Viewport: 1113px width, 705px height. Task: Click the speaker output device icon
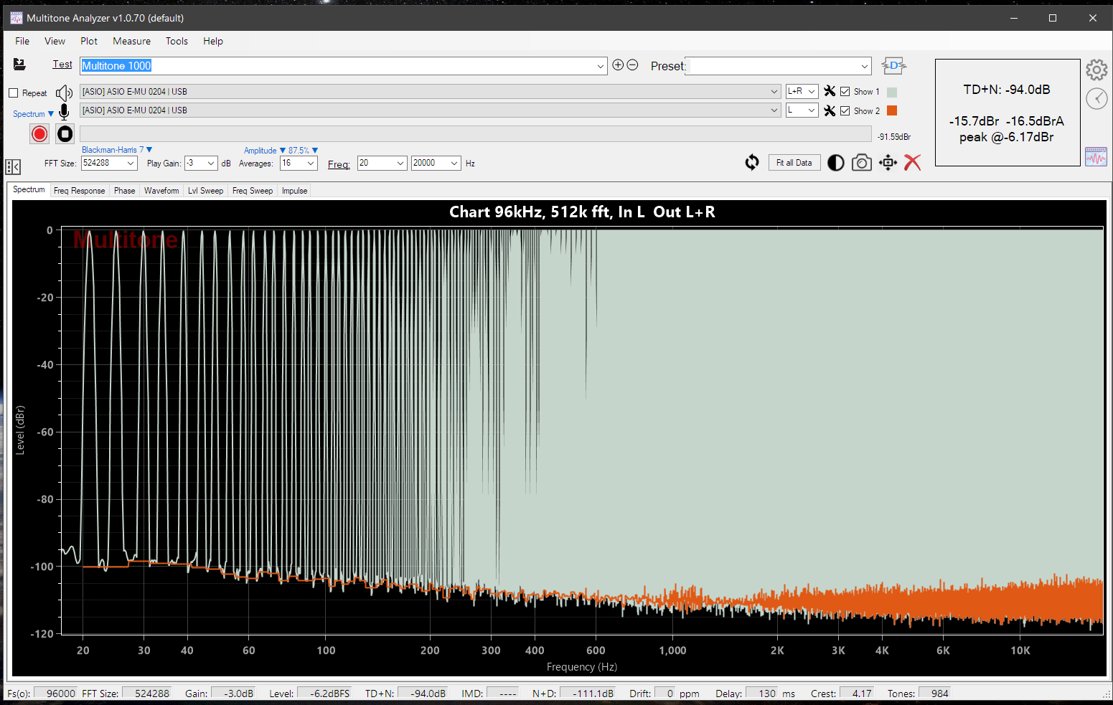64,93
